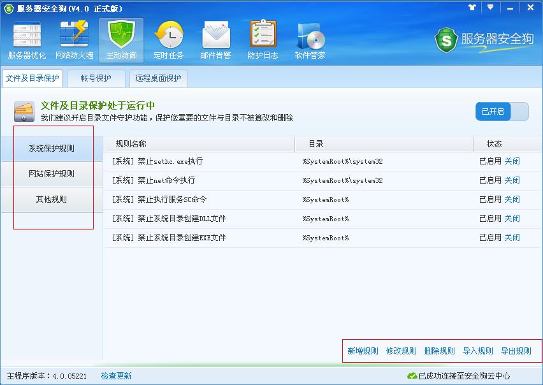This screenshot has height=385, width=543.
Task: Click the pin icon in the title bar
Action: coord(471,8)
